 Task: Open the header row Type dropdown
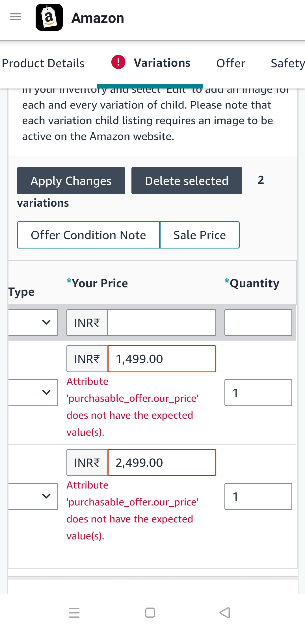[33, 323]
